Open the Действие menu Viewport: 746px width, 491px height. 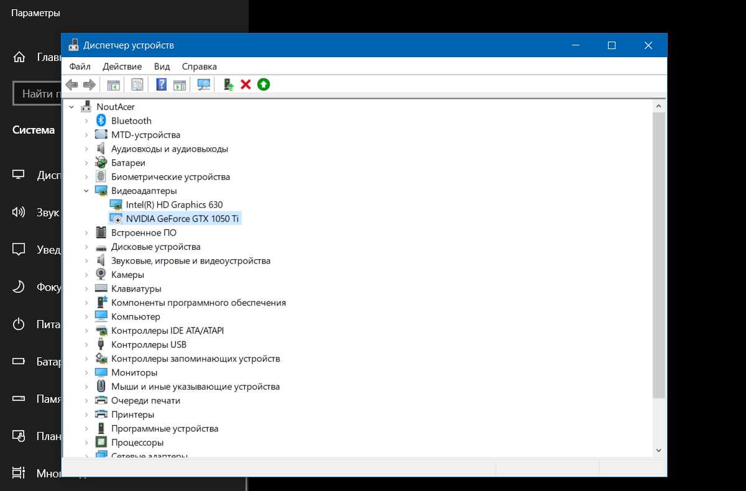[x=122, y=67]
